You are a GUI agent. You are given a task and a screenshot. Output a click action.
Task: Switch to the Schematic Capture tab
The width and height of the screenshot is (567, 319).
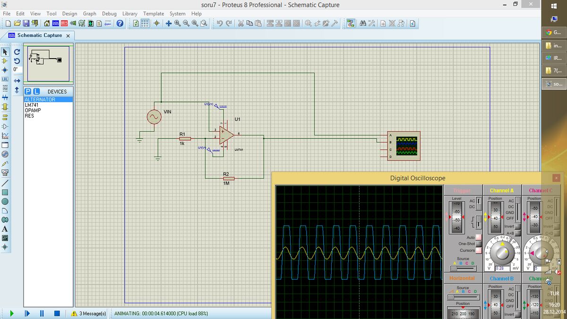(39, 35)
